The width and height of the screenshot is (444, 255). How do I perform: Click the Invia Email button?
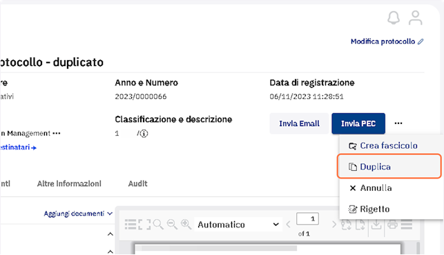point(299,123)
